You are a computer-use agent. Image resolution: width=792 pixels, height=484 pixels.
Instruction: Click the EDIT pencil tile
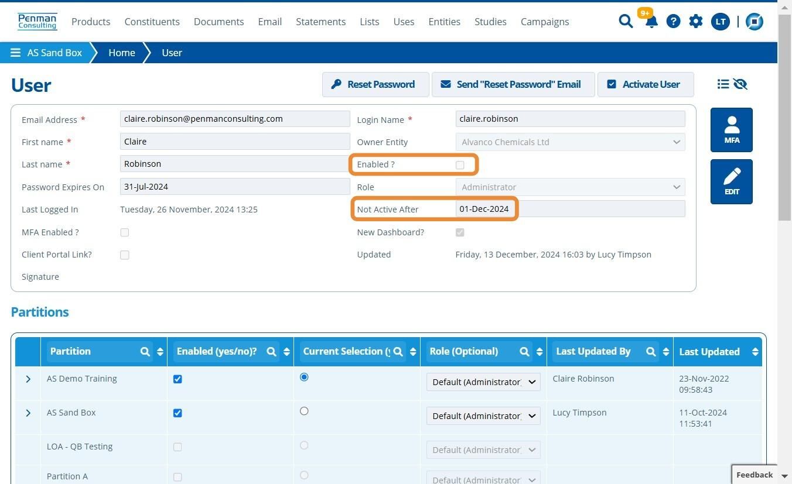(x=732, y=181)
